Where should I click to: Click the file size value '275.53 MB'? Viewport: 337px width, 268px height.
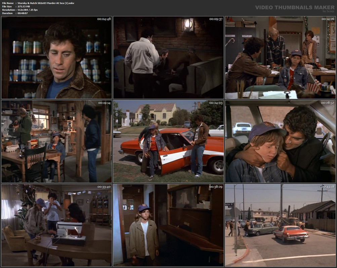point(24,6)
